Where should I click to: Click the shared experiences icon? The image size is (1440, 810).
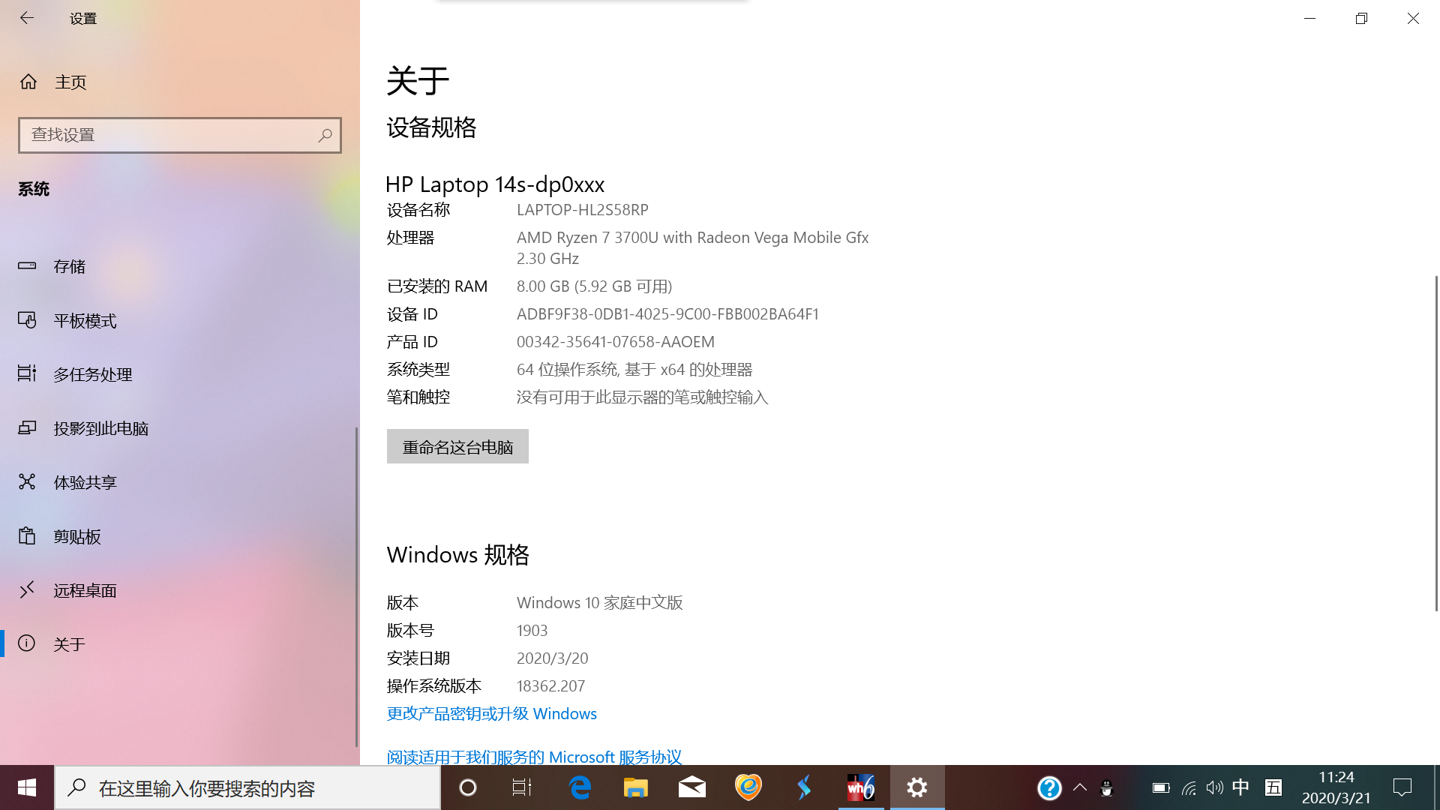pos(27,481)
